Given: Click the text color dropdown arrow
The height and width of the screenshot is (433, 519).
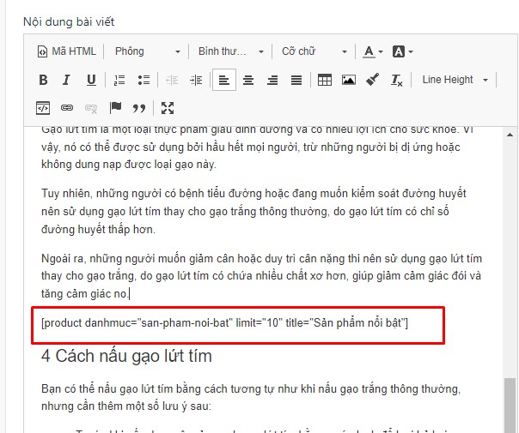Looking at the screenshot, I should [x=381, y=51].
